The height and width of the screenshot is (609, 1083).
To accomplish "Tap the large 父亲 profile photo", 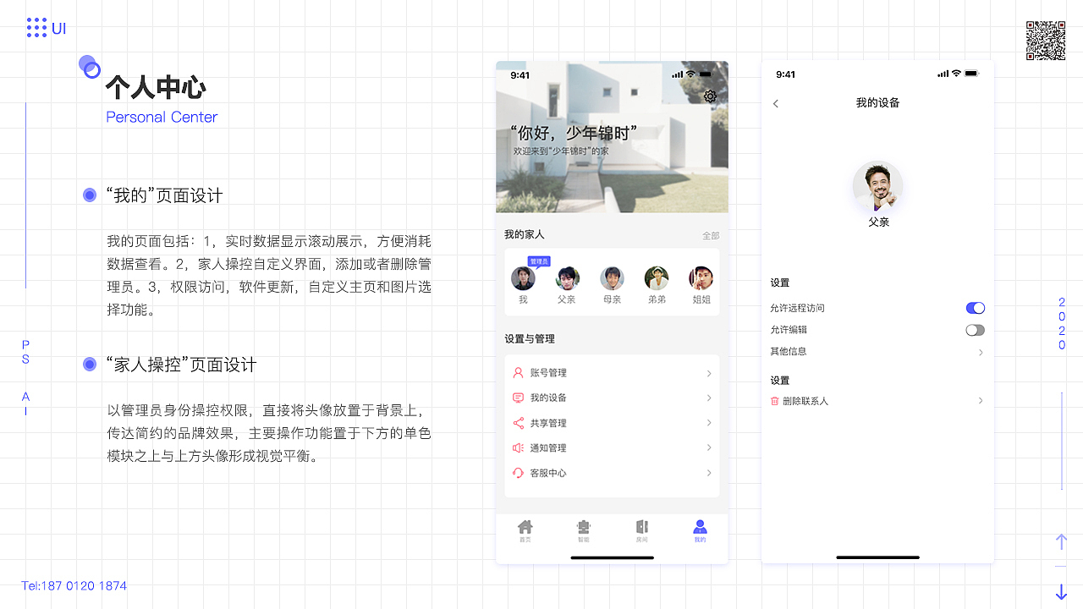I will tap(878, 186).
